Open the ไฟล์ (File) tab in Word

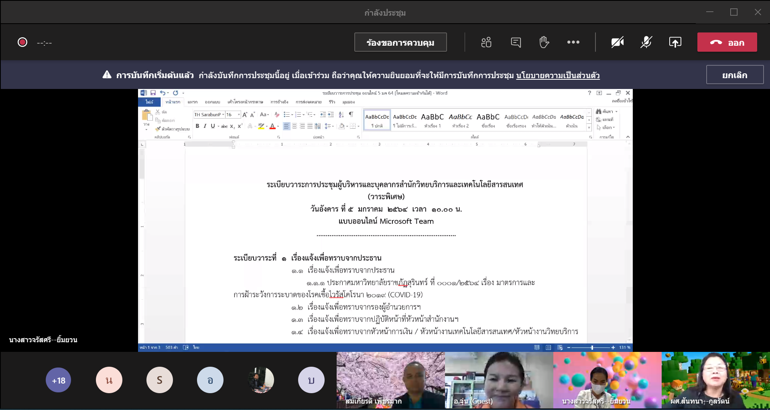149,102
